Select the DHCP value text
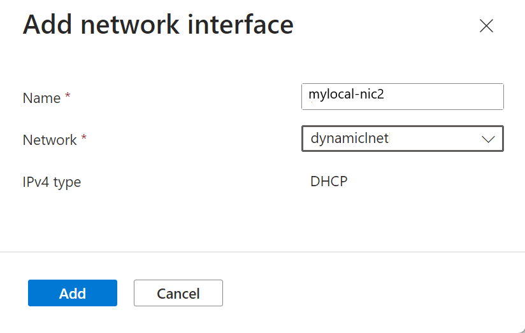This screenshot has width=525, height=333. click(329, 182)
